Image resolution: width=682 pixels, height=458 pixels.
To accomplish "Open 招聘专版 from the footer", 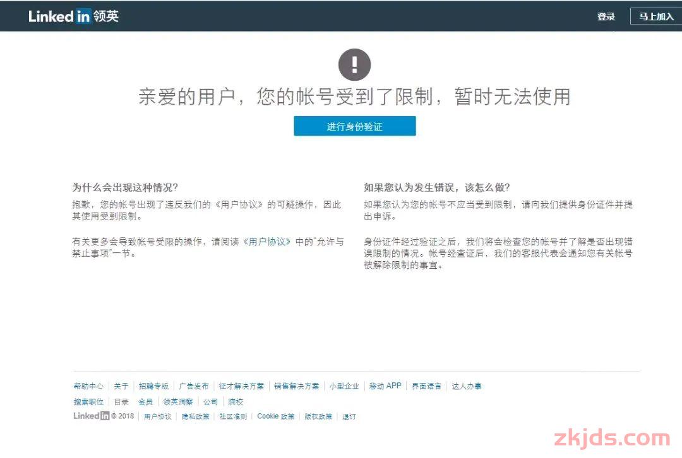I will tap(152, 385).
